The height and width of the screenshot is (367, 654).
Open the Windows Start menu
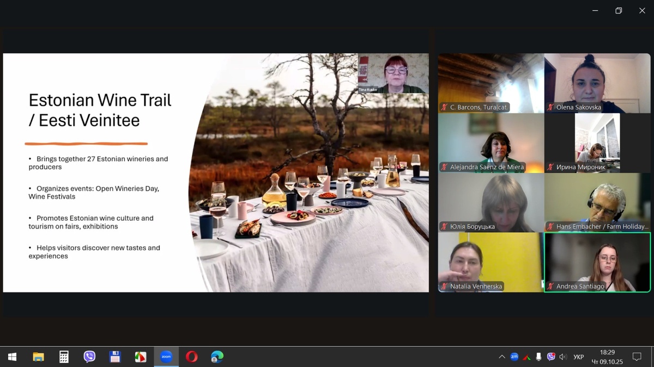12,357
